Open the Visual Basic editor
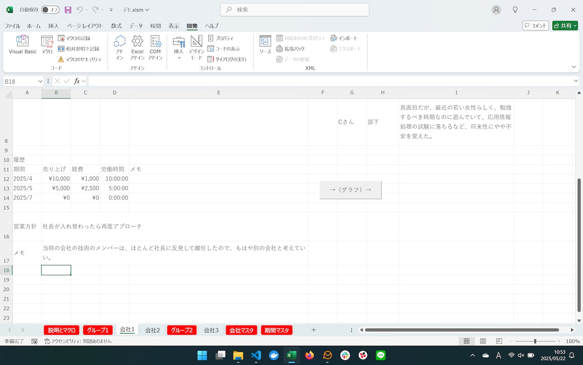 pos(22,45)
